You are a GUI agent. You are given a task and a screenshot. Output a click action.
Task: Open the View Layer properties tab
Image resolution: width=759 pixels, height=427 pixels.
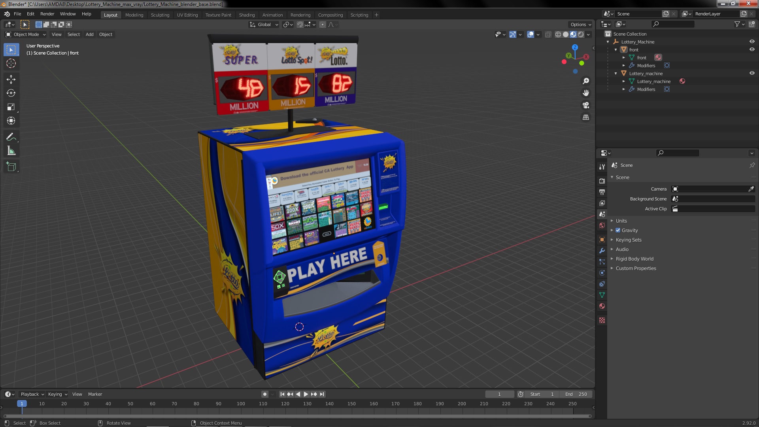coord(602,203)
